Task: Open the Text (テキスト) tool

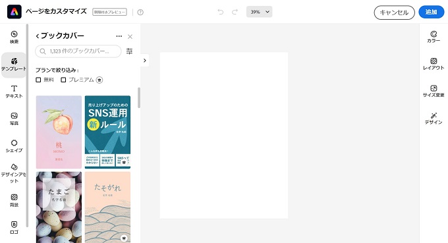Action: [14, 92]
